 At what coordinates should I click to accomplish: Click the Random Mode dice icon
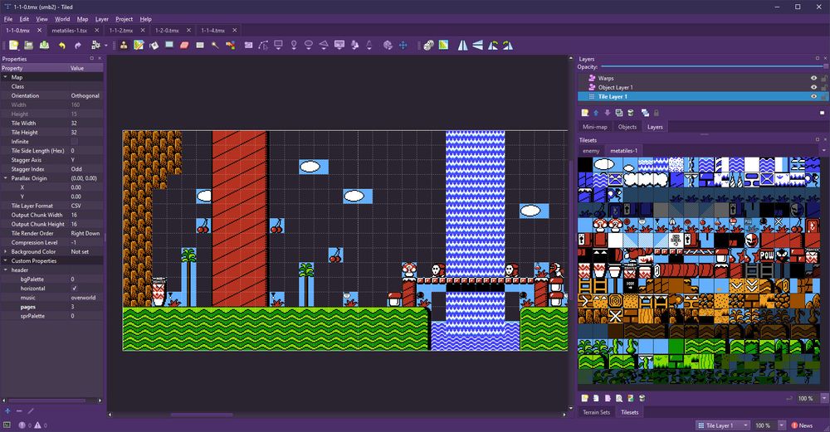pyautogui.click(x=429, y=46)
